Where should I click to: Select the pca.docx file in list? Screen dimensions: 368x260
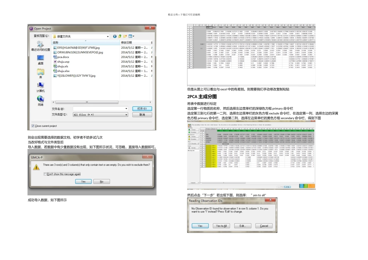click(x=64, y=57)
